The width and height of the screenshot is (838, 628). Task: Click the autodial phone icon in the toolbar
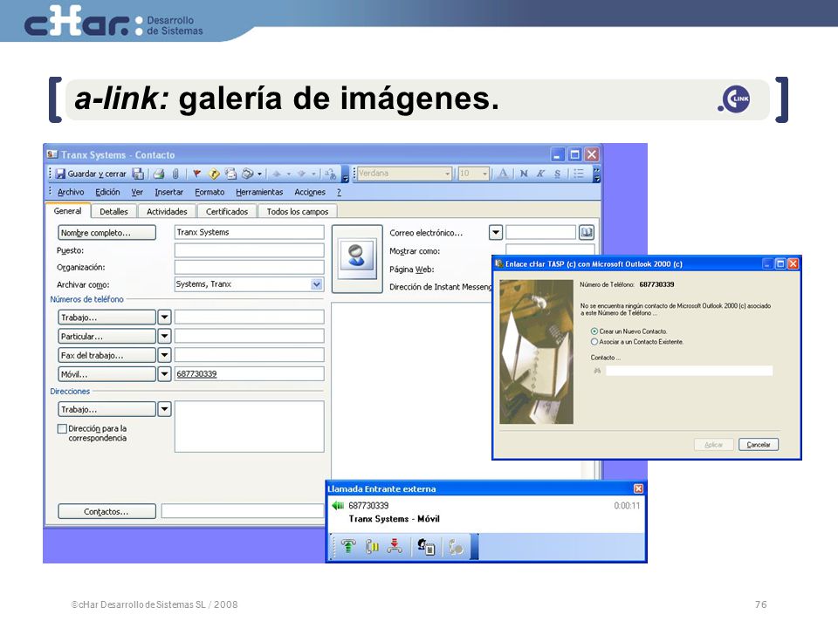point(247,174)
